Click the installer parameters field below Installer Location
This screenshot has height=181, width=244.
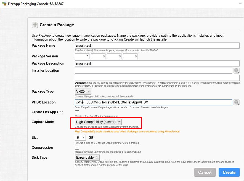coord(157,78)
